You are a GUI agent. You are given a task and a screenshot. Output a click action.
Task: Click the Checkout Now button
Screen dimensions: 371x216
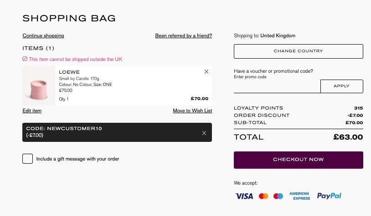pyautogui.click(x=299, y=160)
